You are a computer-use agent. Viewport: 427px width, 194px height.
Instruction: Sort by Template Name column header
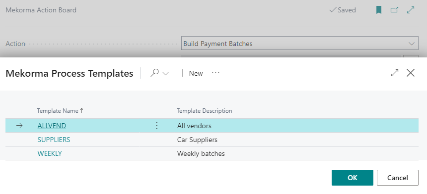[60, 111]
